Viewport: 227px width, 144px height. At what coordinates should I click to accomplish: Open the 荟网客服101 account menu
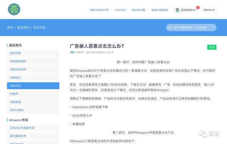tap(186, 10)
